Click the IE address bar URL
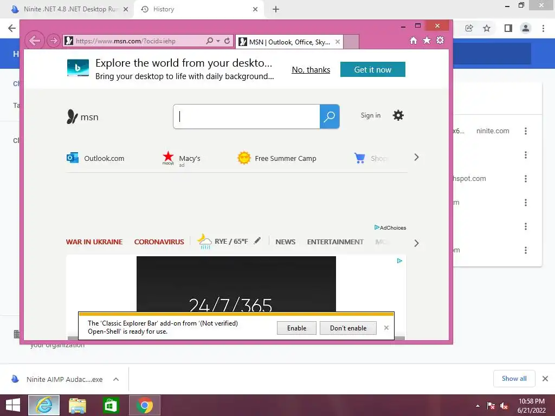The image size is (555, 416). 126,41
